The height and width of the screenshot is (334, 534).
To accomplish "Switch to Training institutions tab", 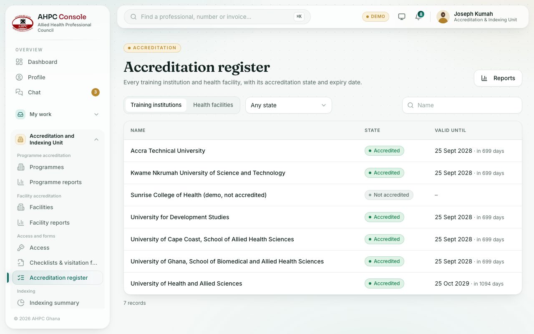I will point(156,105).
